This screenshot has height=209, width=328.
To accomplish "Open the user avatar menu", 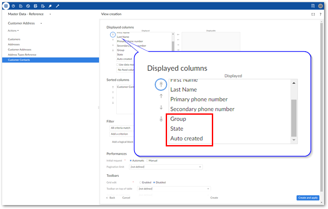I will tap(320, 6).
